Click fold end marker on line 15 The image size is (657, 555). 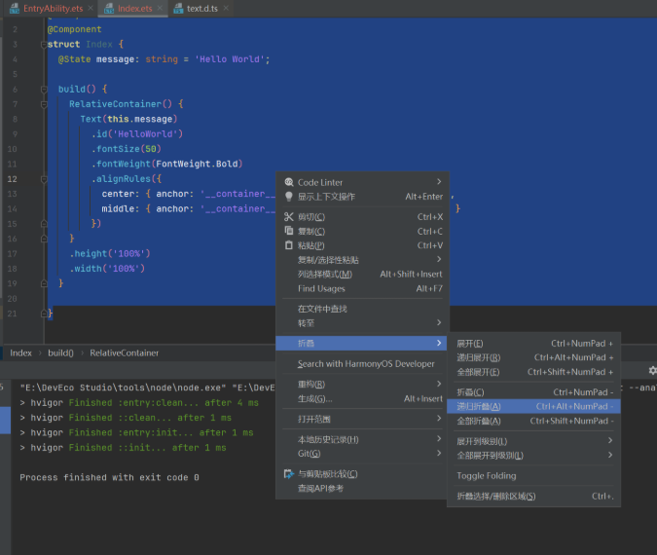tap(44, 224)
